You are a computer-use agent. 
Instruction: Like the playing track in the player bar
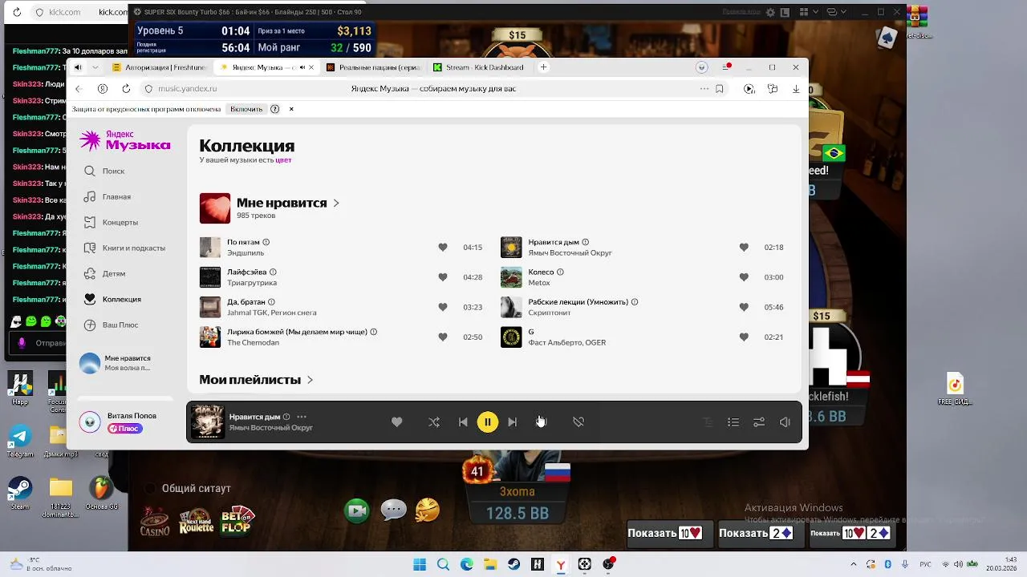point(396,422)
